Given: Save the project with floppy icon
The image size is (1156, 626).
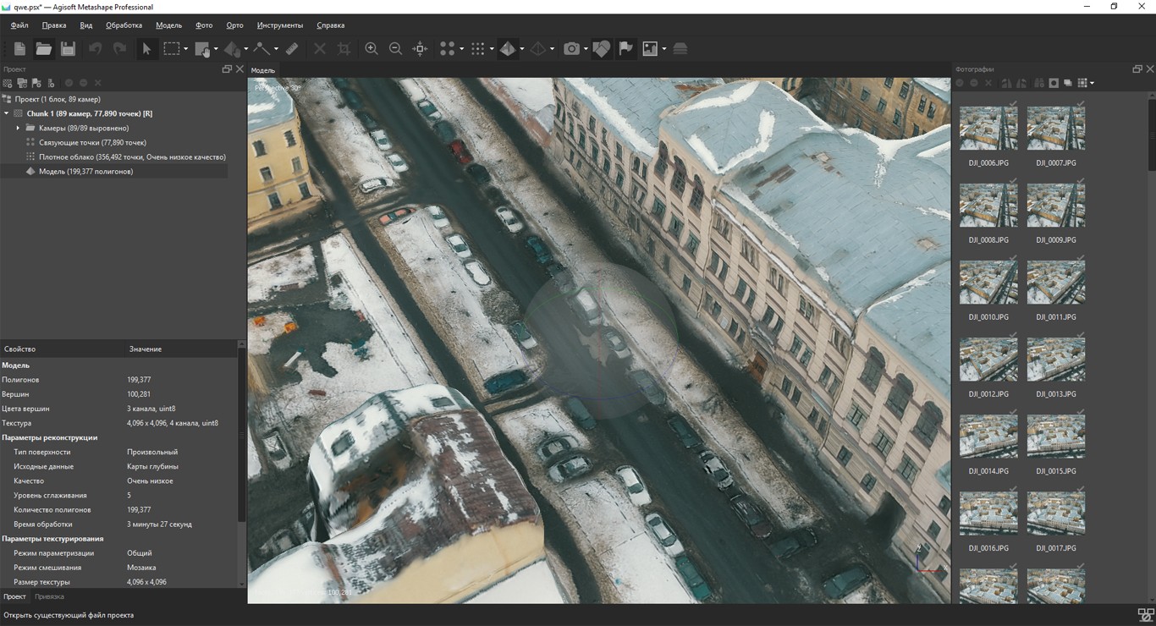Looking at the screenshot, I should point(68,49).
